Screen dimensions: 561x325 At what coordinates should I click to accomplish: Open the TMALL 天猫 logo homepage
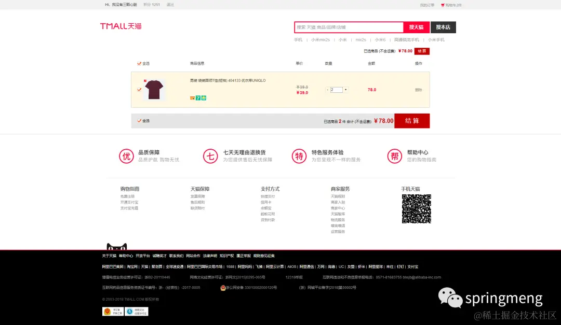click(121, 26)
